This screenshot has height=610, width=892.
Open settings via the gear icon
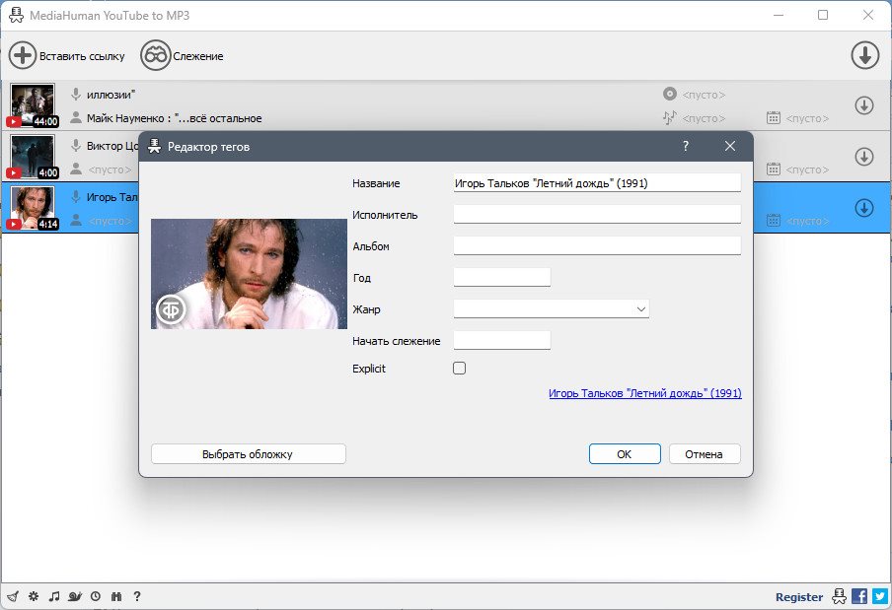34,596
